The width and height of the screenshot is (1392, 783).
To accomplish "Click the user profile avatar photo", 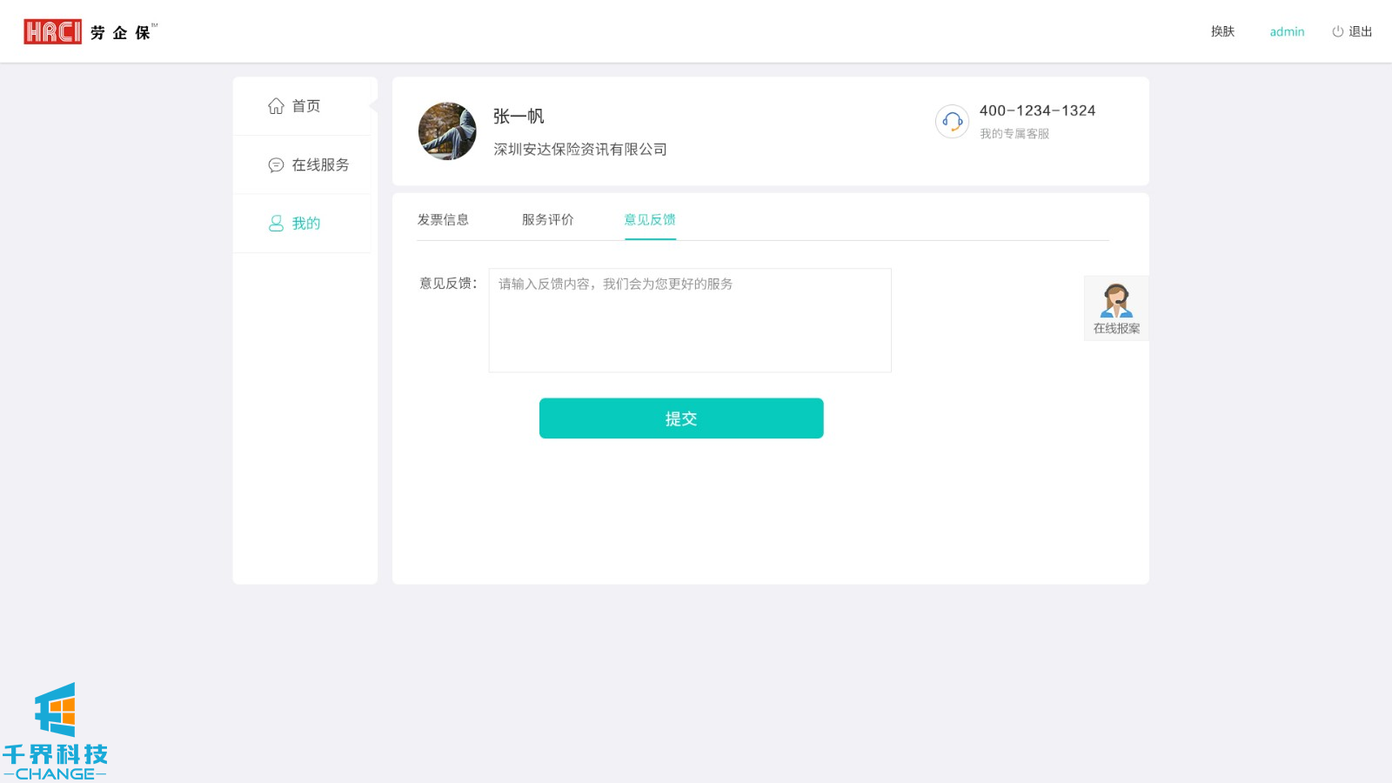I will point(447,131).
